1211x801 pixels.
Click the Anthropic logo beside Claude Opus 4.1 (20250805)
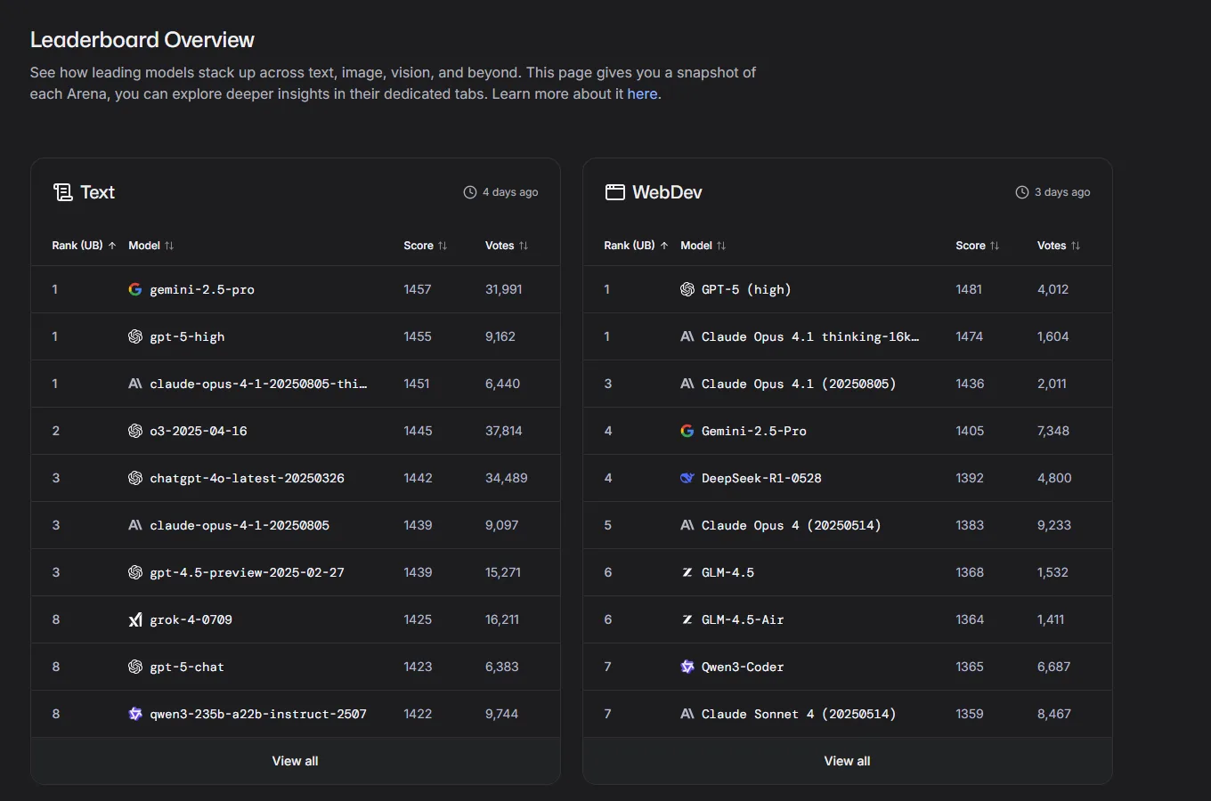[687, 384]
